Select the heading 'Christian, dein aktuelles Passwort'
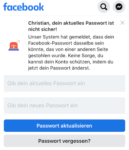Screen dimensions: 129x150 68,23
